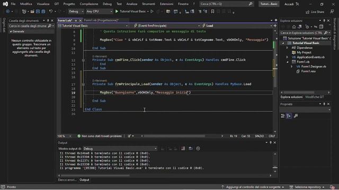This screenshot has width=339, height=190.
Task: Click the Save All icon
Action: 43,12
